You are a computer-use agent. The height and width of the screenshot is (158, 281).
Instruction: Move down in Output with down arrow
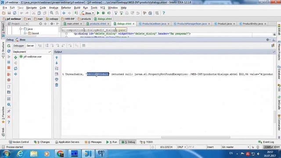pyautogui.click(x=57, y=63)
